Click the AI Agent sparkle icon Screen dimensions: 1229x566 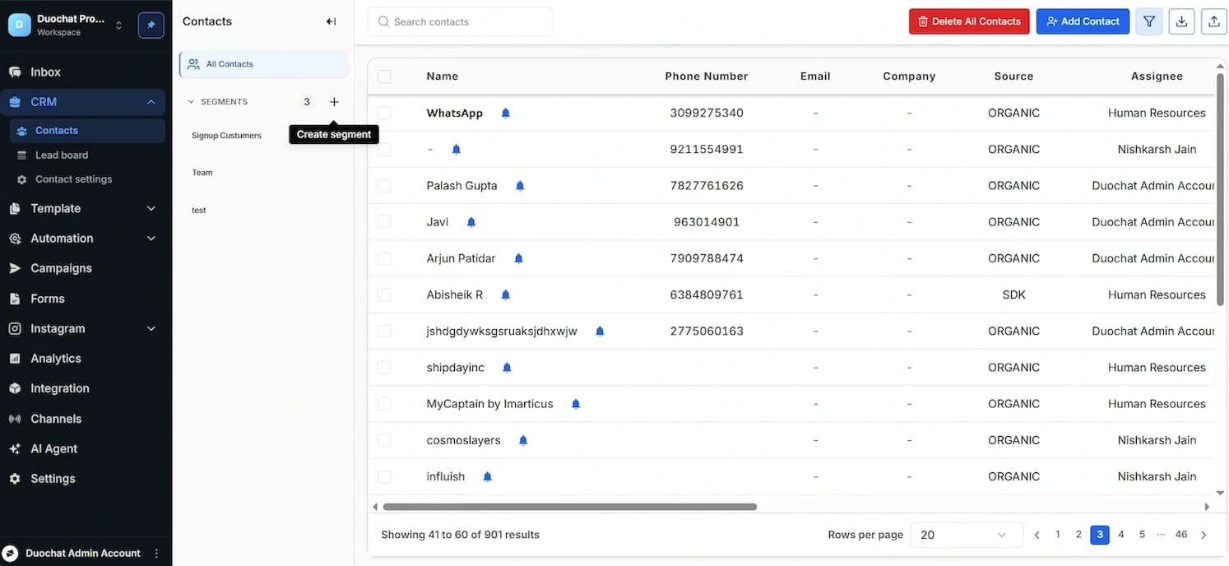15,449
